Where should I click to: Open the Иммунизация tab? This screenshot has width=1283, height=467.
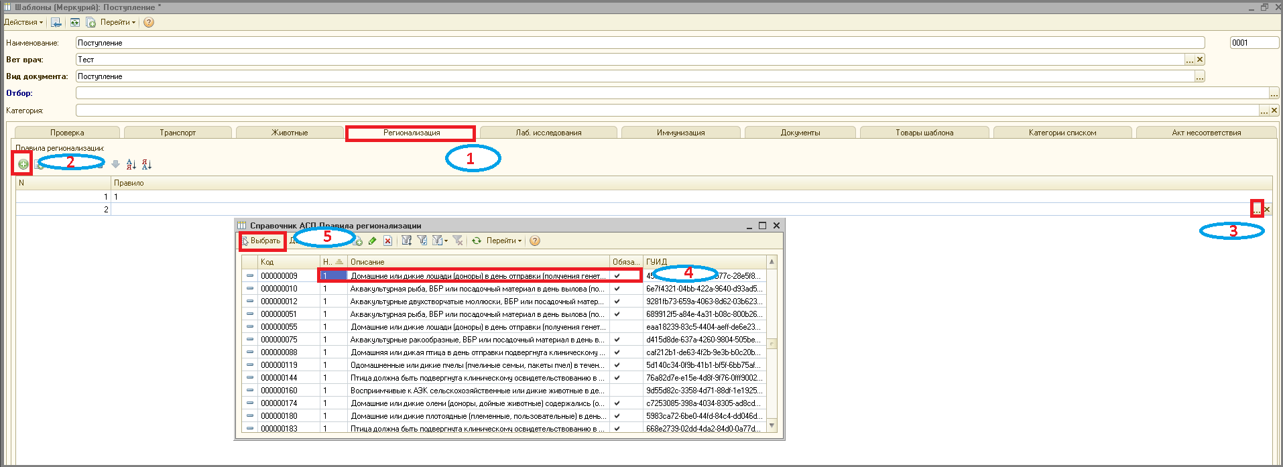tap(680, 133)
